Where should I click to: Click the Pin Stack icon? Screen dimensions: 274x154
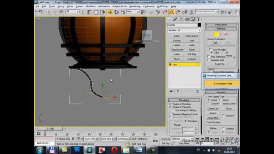tap(171, 91)
